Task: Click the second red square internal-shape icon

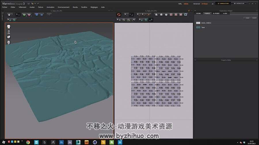Action: [x=176, y=15]
